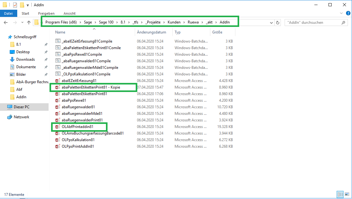
Task: Sort files by Änderungsdatum column
Action: tap(151, 32)
